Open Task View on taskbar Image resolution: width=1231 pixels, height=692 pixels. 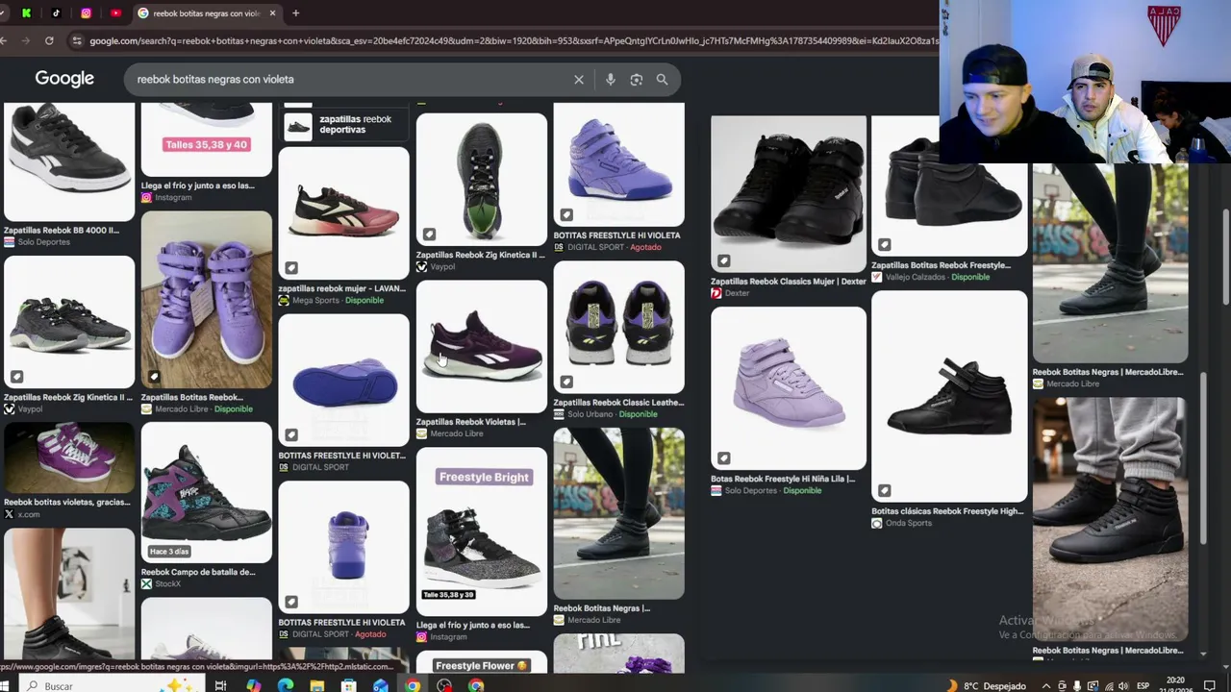point(220,685)
